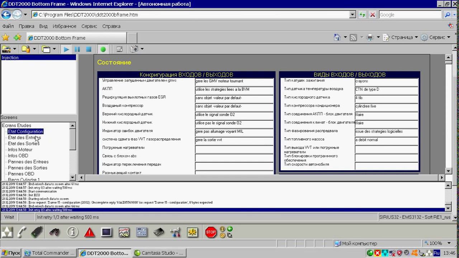This screenshot has height=258, width=459.
Task: Toggle the green record circle button
Action: click(x=103, y=49)
